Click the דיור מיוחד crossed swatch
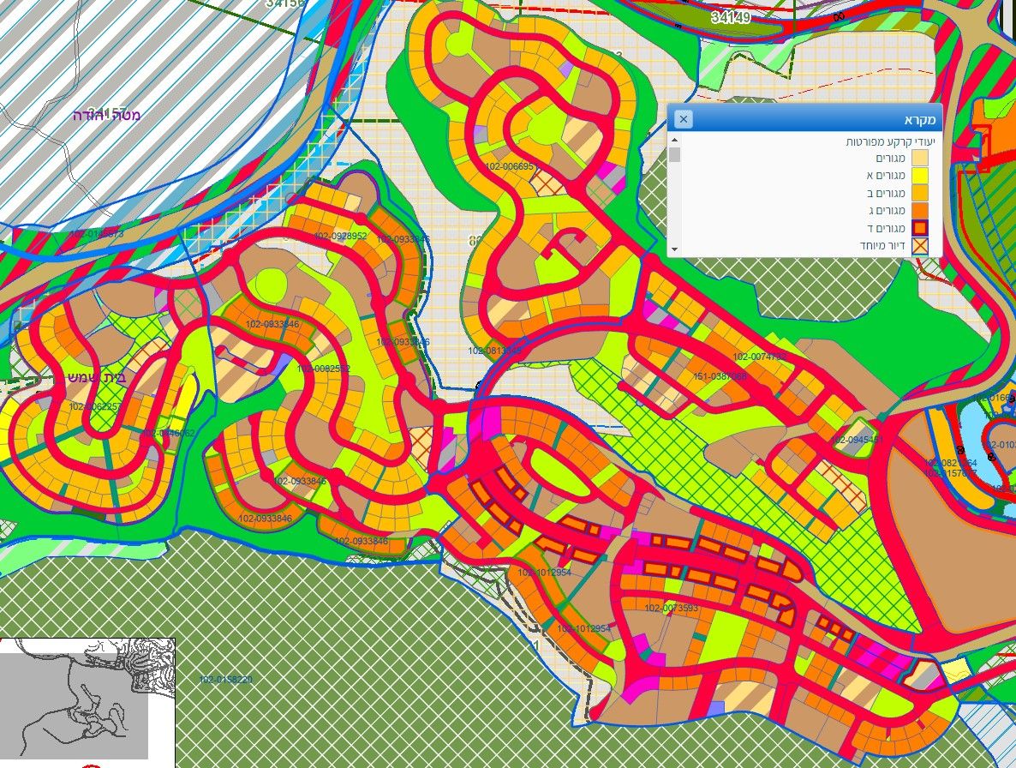This screenshot has height=768, width=1016. (920, 246)
